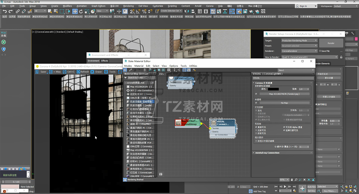
Task: Open the Target Production Rendering Mode dropdown
Action: [x=299, y=41]
